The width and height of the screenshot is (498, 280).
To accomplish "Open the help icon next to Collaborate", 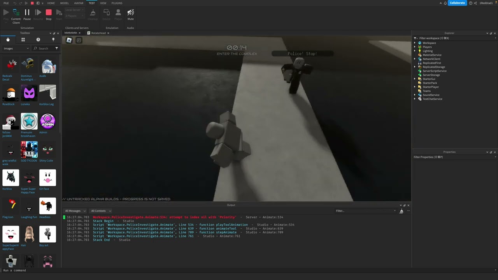I will tap(470, 3).
